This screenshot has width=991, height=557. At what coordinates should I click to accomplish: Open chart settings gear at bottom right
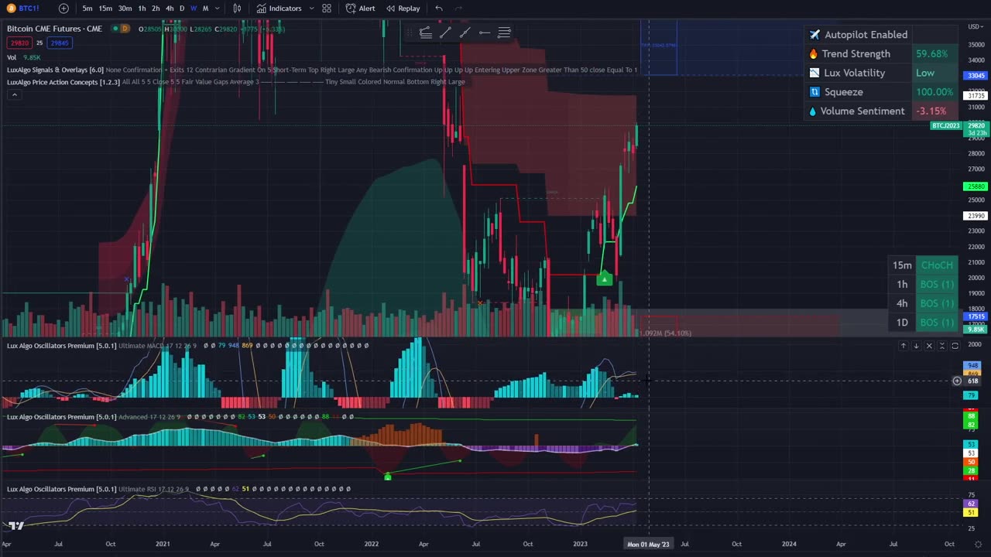[x=978, y=544]
